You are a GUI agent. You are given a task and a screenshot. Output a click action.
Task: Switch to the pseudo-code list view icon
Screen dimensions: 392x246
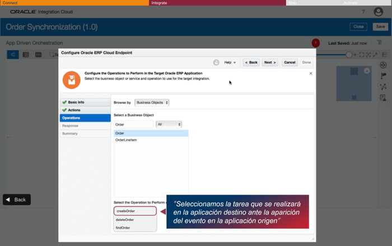pyautogui.click(x=26, y=55)
